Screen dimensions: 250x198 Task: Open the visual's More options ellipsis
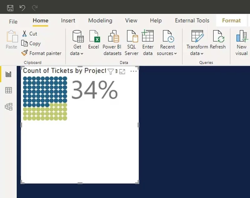pyautogui.click(x=133, y=71)
